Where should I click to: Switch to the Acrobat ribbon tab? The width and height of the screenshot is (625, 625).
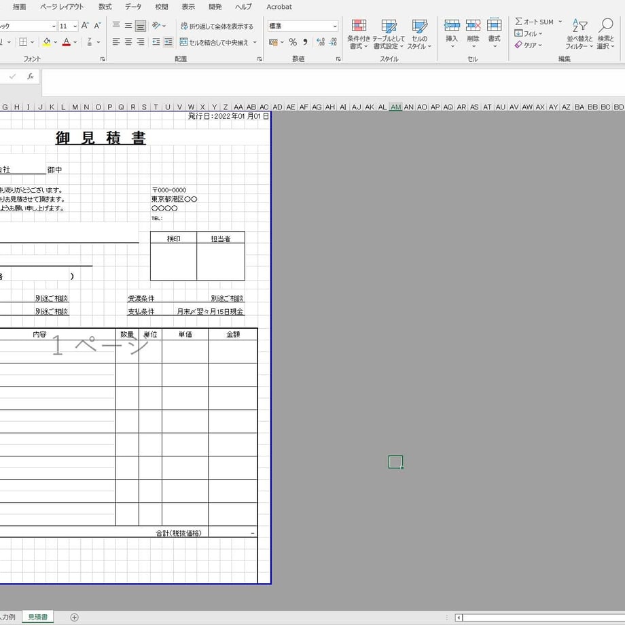click(x=279, y=7)
